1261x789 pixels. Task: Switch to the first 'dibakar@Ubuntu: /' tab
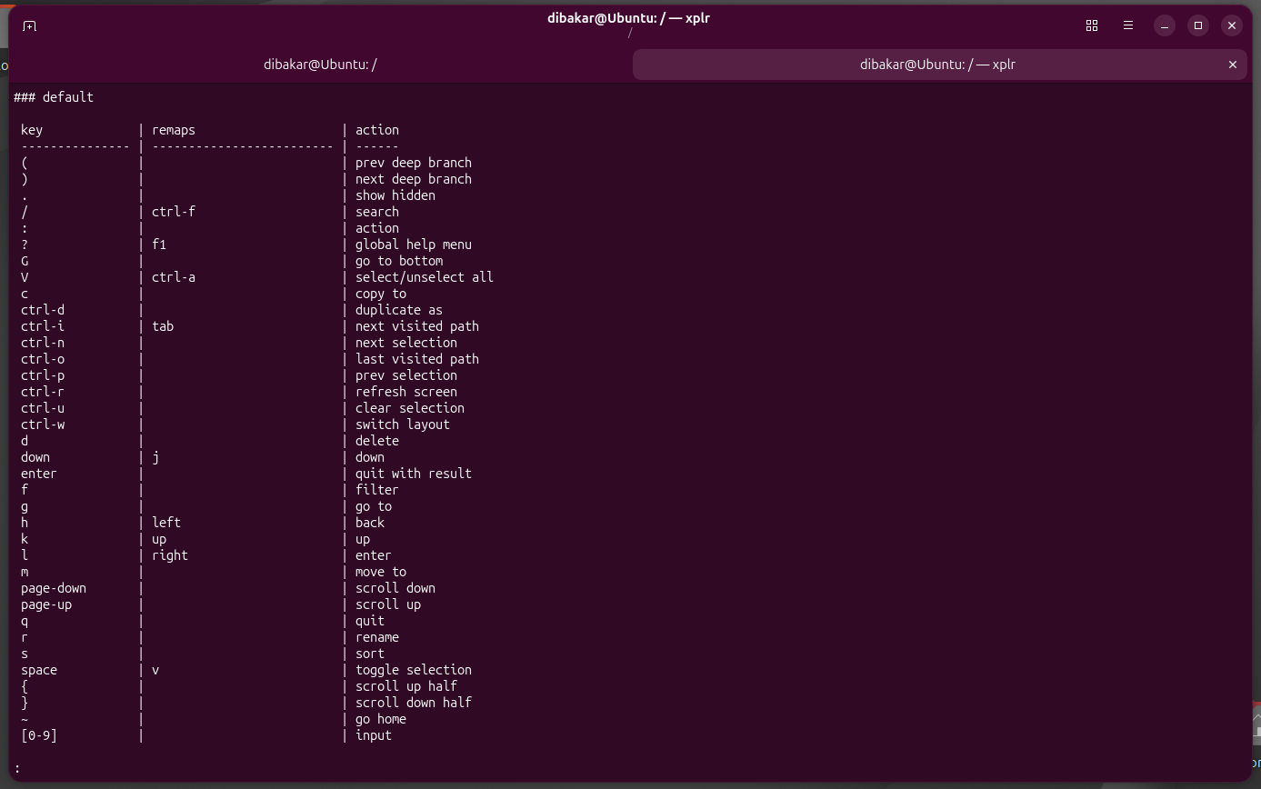(320, 65)
